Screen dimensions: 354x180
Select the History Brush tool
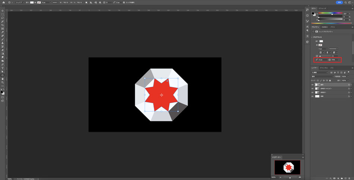point(3,46)
